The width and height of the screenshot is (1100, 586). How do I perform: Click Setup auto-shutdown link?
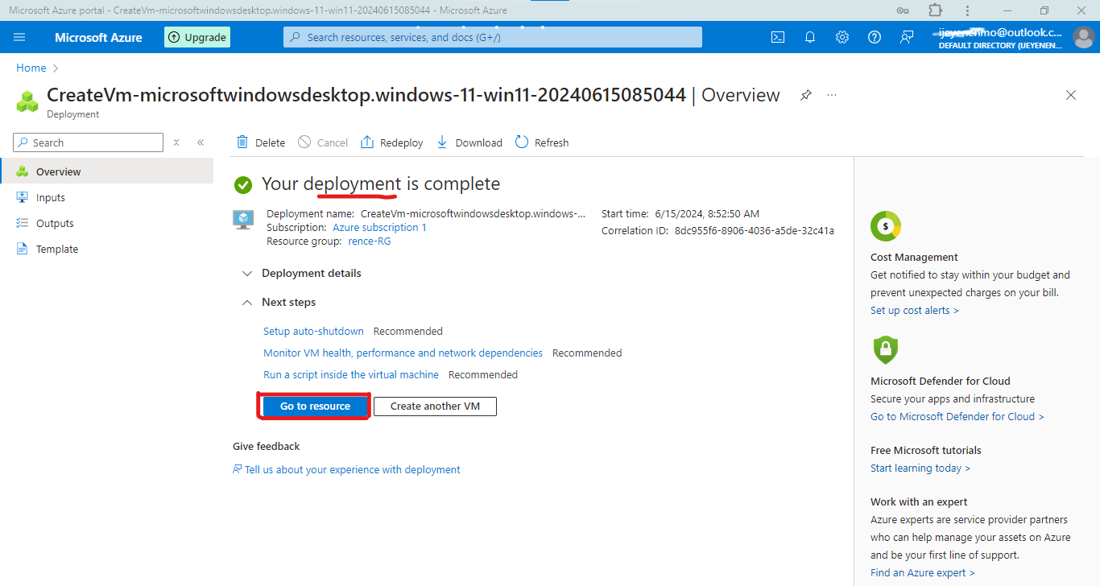click(313, 331)
